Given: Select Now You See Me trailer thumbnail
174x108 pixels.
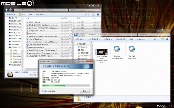Looking at the screenshot, I should click(102, 52).
